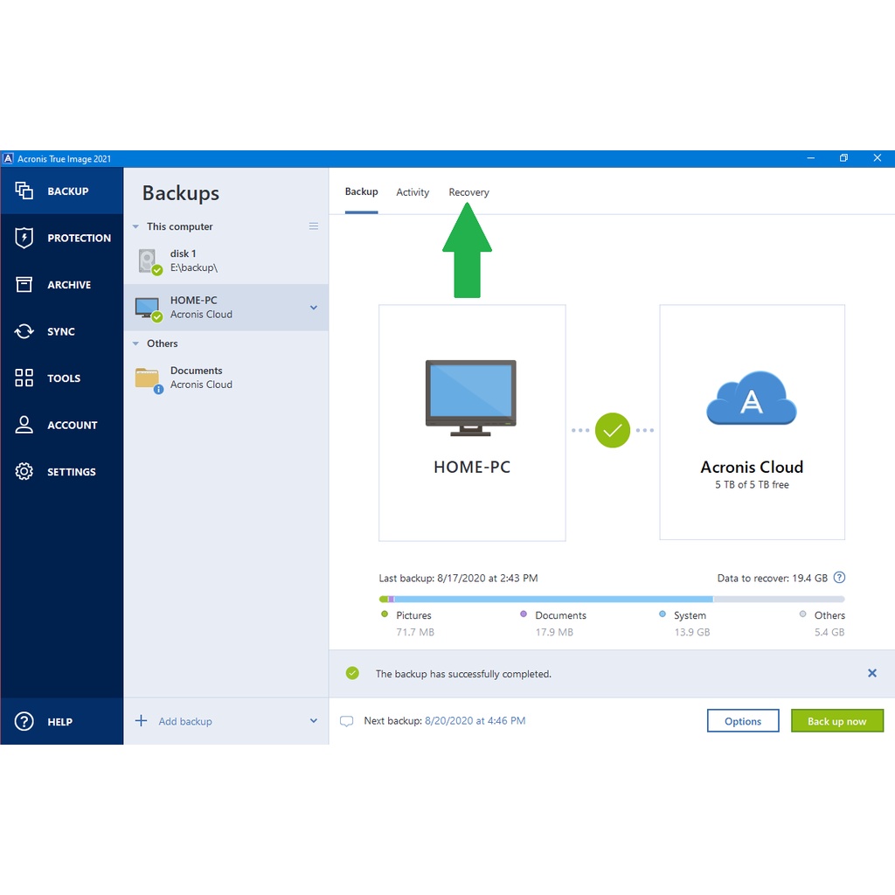The image size is (895, 895).
Task: Open Settings via the gear icon
Action: point(24,471)
